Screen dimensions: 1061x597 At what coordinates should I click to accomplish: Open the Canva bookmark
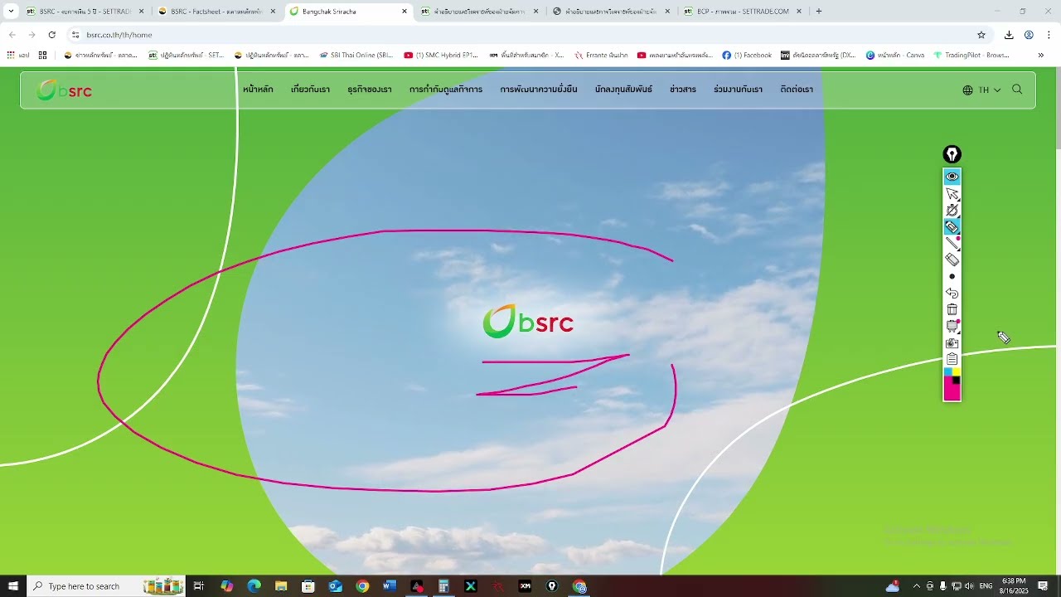pos(895,56)
